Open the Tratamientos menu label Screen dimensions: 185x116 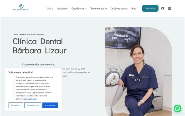(x=97, y=9)
